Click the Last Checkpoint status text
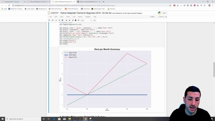 tap(127, 13)
